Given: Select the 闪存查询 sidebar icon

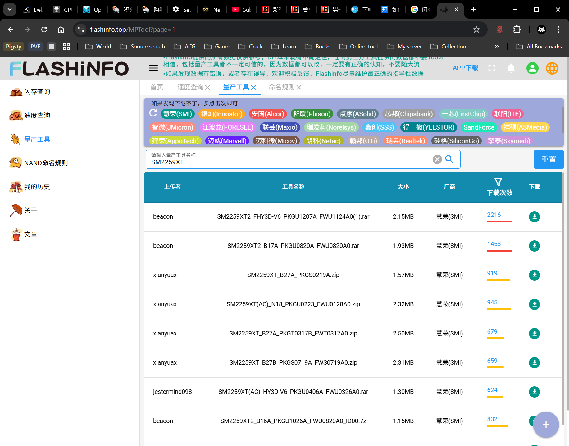Looking at the screenshot, I should (x=16, y=92).
